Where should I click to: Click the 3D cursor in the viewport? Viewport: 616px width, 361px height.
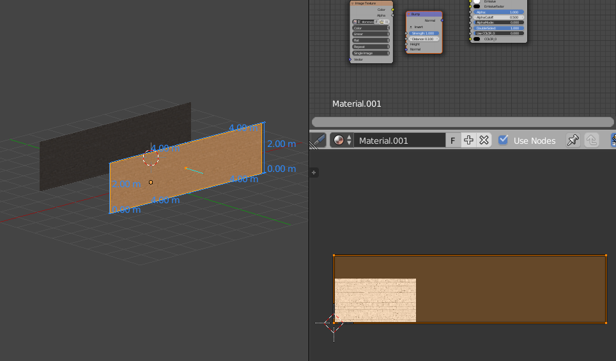pyautogui.click(x=151, y=158)
